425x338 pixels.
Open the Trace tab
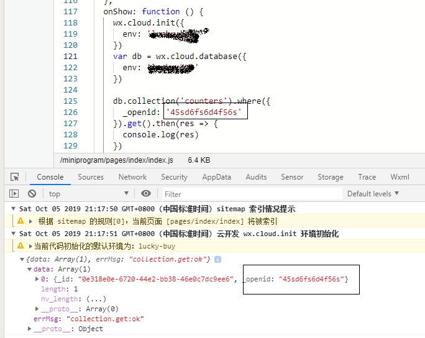[x=367, y=177]
